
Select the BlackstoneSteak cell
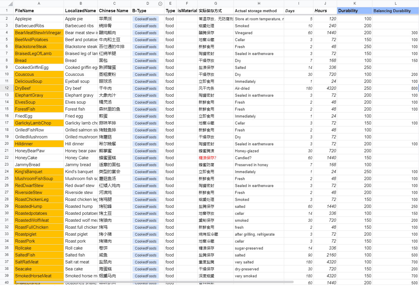[x=39, y=47]
